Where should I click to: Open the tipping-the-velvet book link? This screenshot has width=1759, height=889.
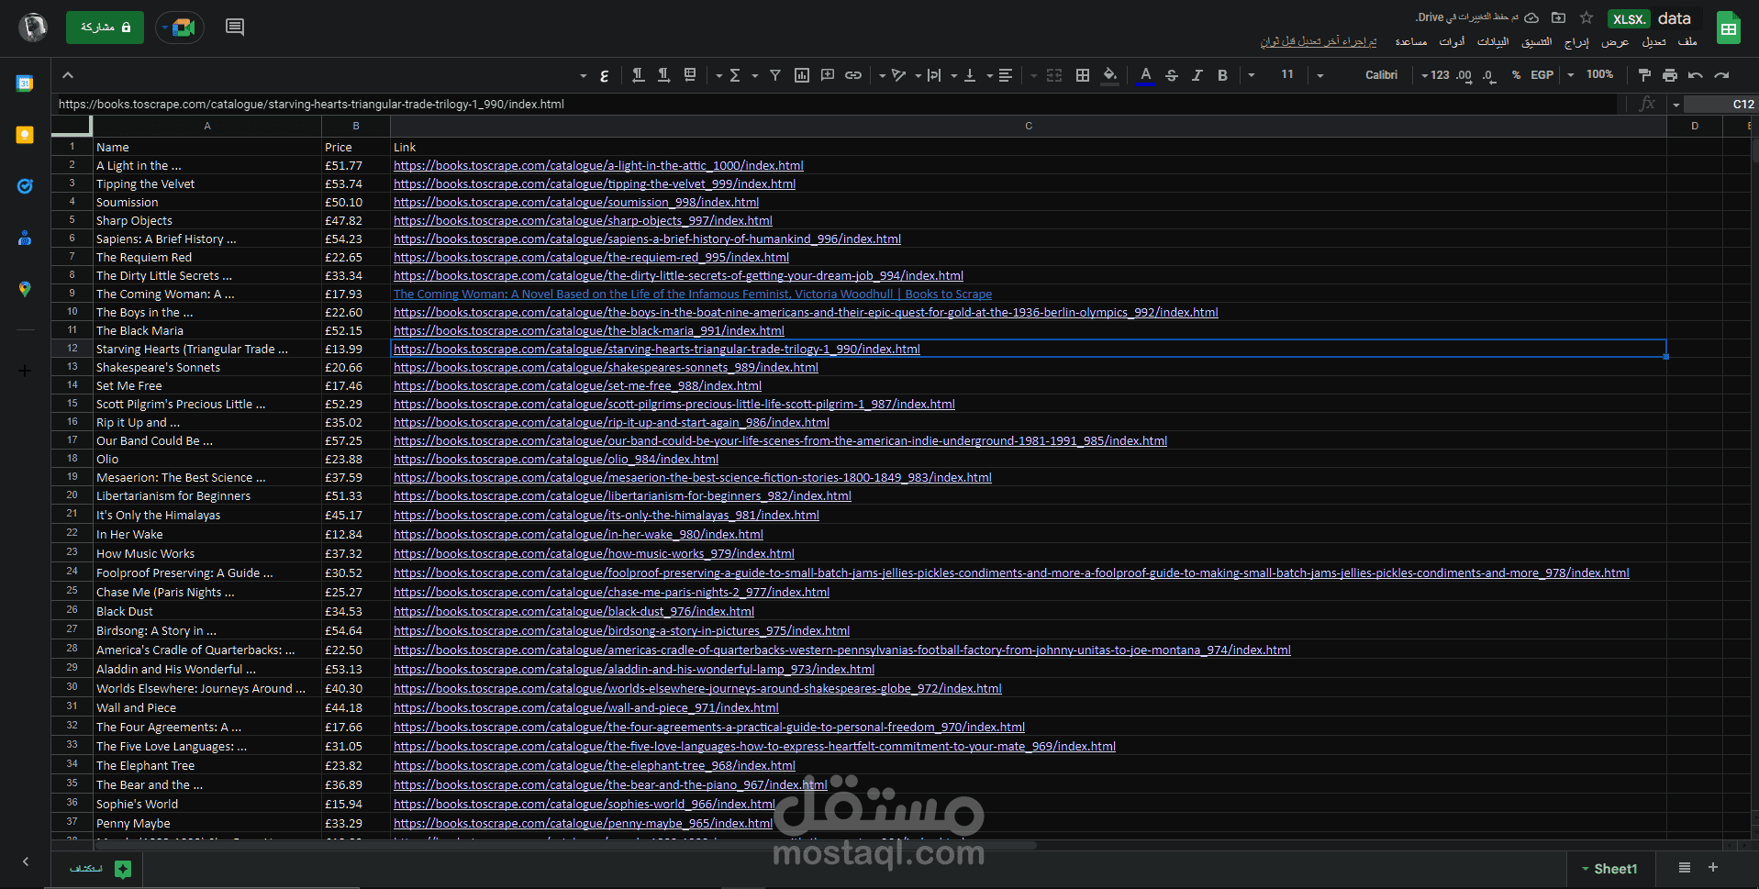(594, 183)
